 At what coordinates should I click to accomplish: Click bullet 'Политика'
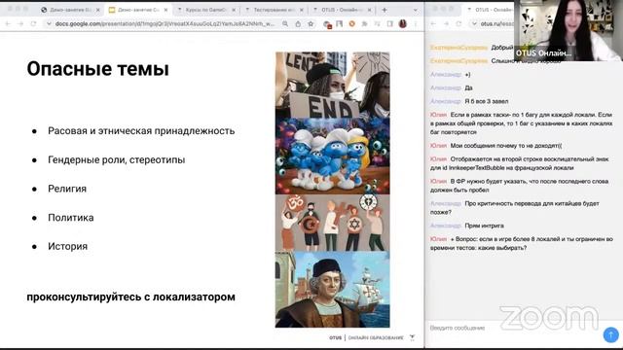(71, 218)
